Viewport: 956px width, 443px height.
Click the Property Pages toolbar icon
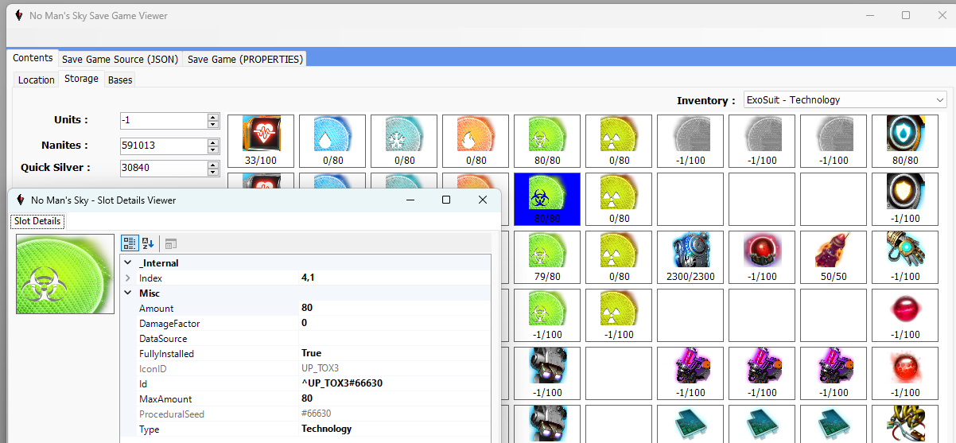[x=171, y=243]
